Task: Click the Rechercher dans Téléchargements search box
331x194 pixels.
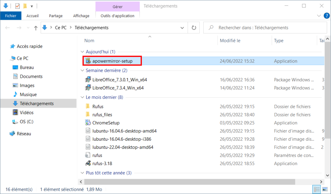Action: click(x=265, y=28)
